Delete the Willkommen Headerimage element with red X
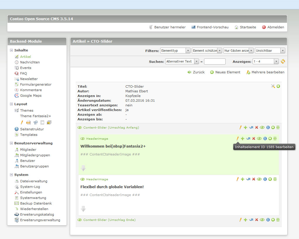Image resolution: width=299 pixels, height=239 pixels. (x=254, y=138)
